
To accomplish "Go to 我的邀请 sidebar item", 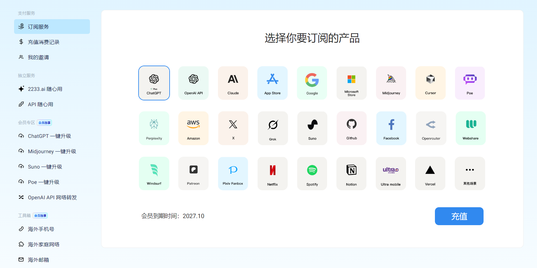I will click(x=38, y=58).
